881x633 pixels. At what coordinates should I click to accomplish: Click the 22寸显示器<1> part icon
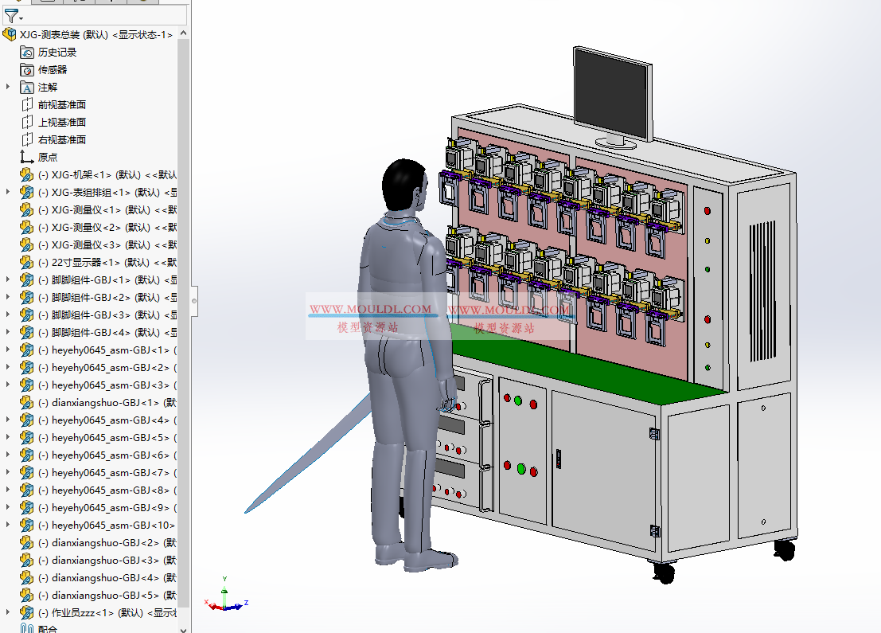coord(26,262)
